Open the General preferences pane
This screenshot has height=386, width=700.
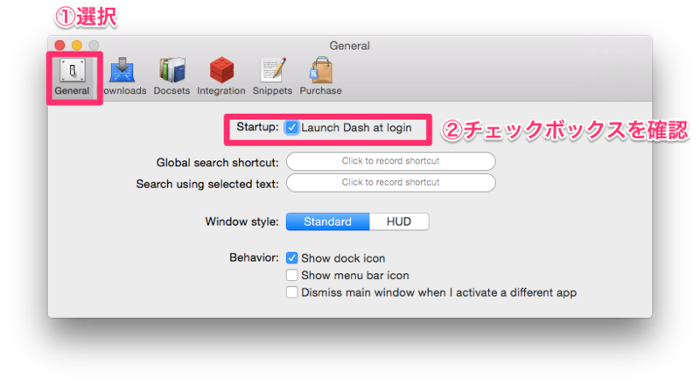click(73, 76)
